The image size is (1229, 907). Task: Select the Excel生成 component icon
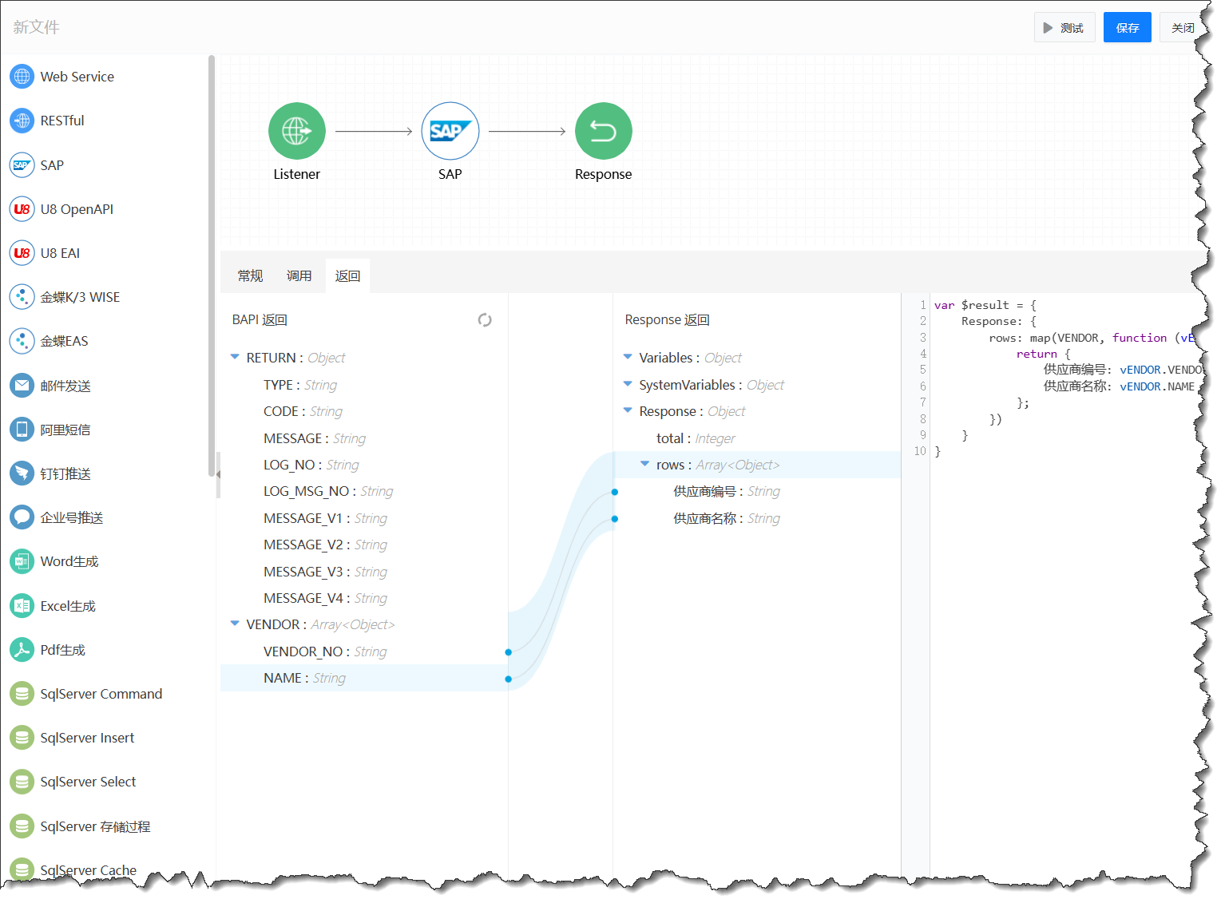pyautogui.click(x=22, y=606)
